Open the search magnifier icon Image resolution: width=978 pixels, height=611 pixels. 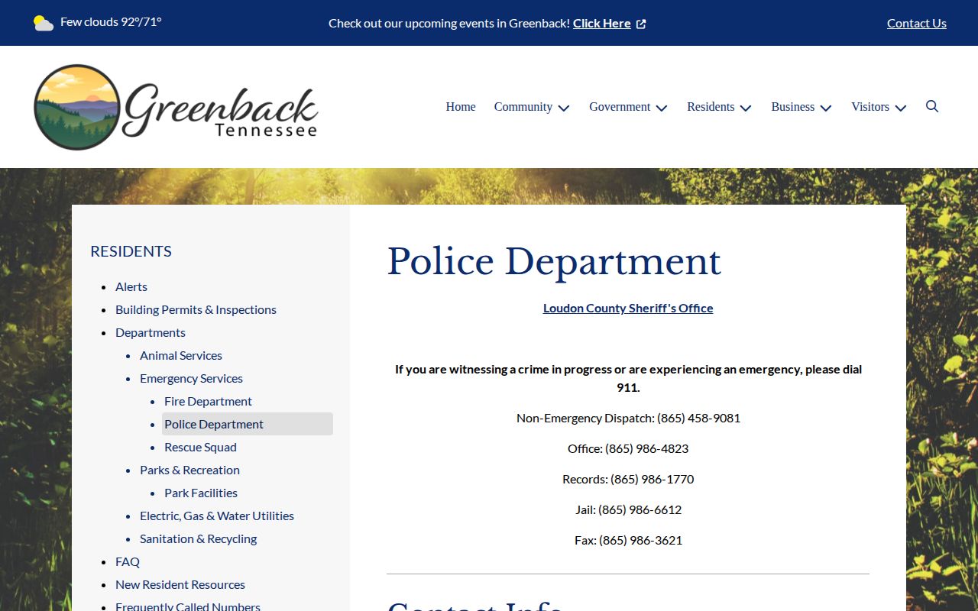[932, 106]
